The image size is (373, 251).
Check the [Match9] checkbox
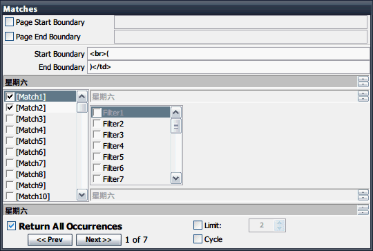pos(10,185)
